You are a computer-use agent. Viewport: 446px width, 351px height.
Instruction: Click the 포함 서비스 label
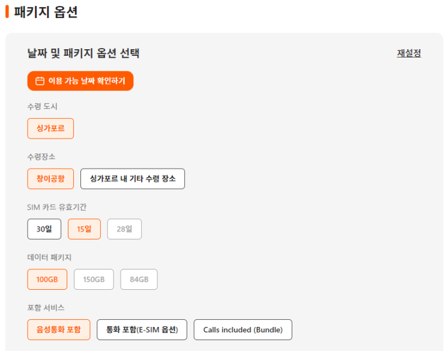pos(46,308)
